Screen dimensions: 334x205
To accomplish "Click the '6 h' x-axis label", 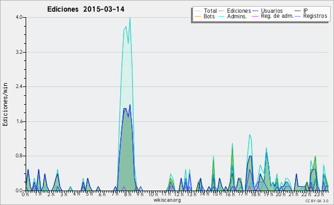I will pos(102,194).
